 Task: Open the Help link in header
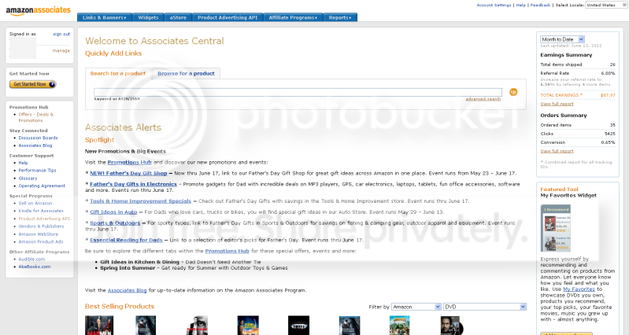coord(520,6)
